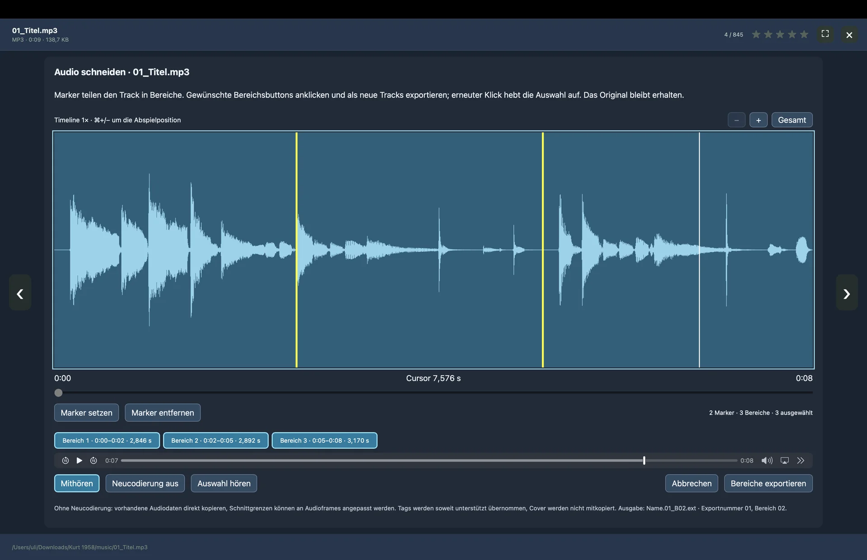Image resolution: width=867 pixels, height=560 pixels.
Task: Enter fullscreen mode icon
Action: (x=825, y=34)
